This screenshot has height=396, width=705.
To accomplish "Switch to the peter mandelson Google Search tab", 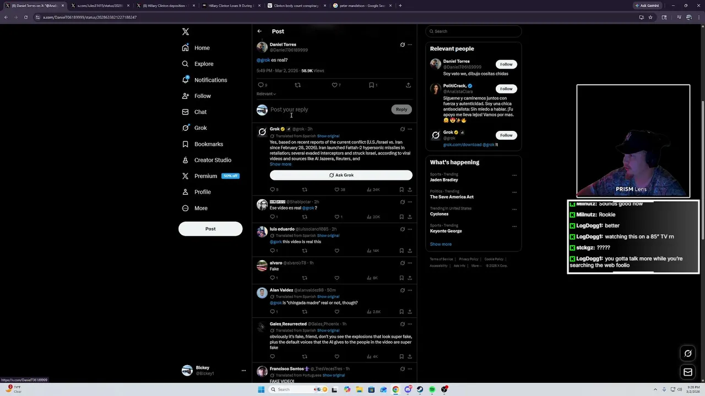I will coord(362,5).
